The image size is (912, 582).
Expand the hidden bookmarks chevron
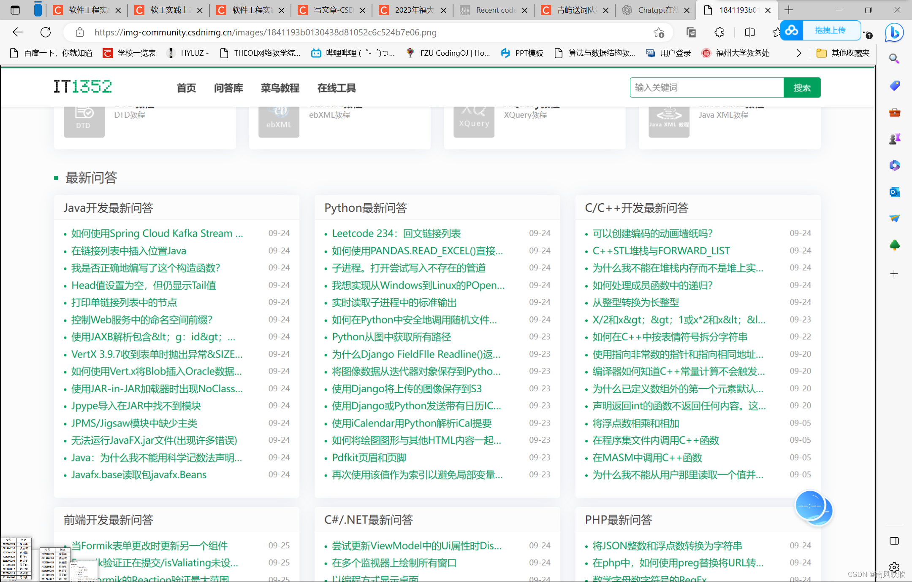[798, 53]
